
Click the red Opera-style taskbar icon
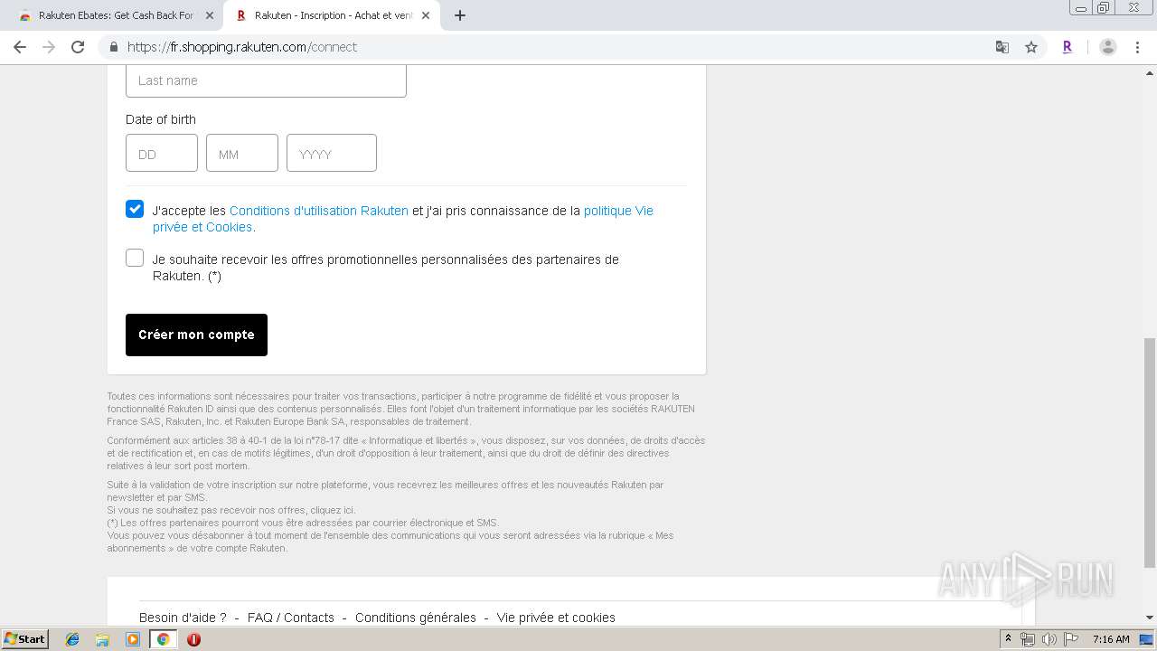click(193, 639)
